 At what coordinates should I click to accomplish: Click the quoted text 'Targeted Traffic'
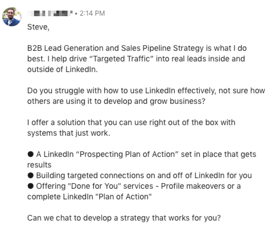121,59
